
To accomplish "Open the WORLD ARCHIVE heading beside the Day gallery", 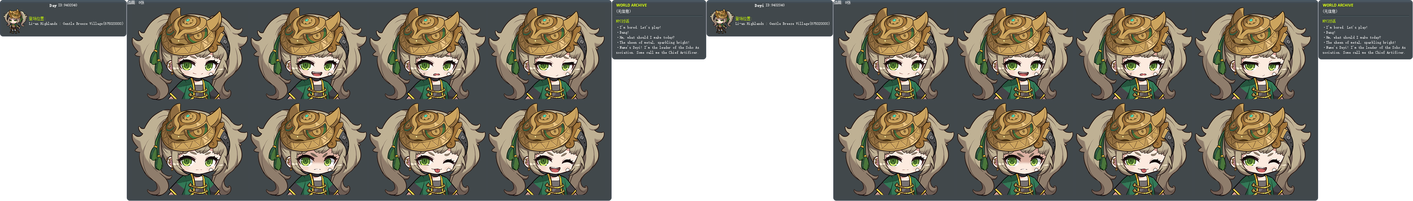I will click(631, 5).
